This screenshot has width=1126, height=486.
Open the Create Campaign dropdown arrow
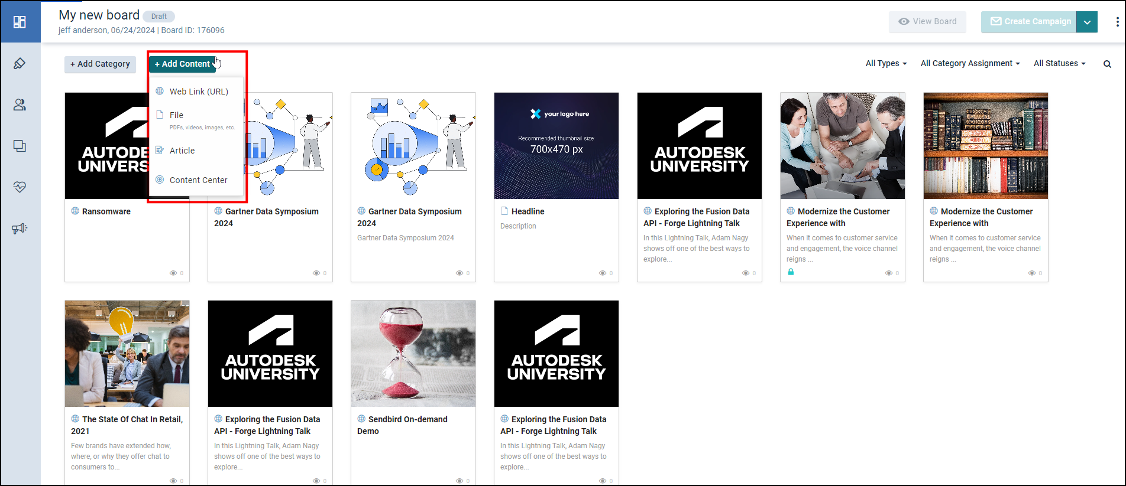click(1087, 22)
